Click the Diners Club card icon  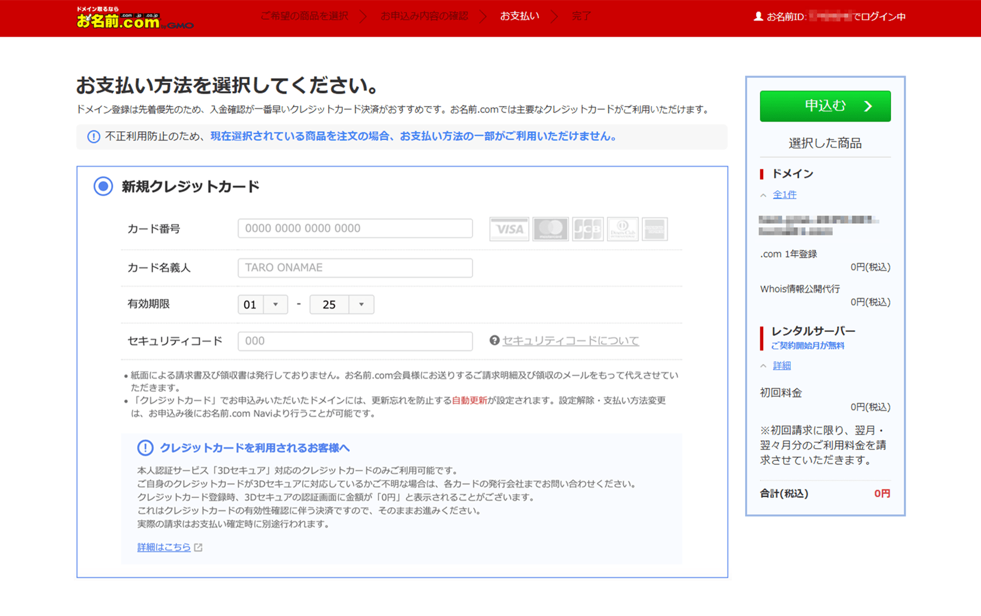click(x=622, y=229)
